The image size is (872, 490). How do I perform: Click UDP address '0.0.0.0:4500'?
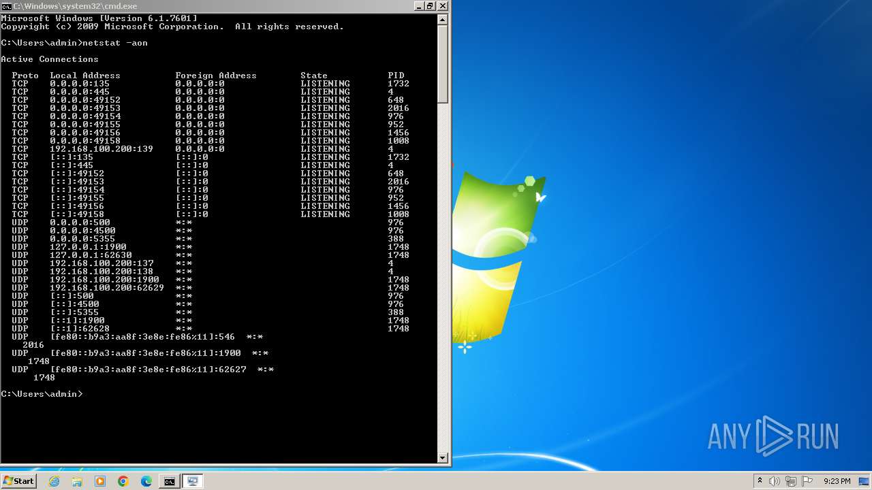tap(82, 231)
